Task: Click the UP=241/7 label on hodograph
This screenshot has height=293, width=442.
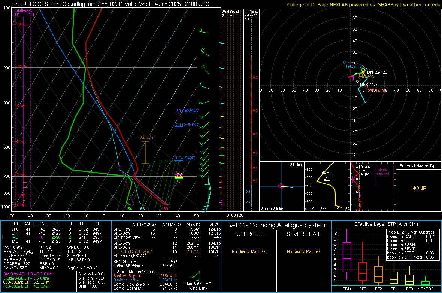Action: tap(369, 85)
